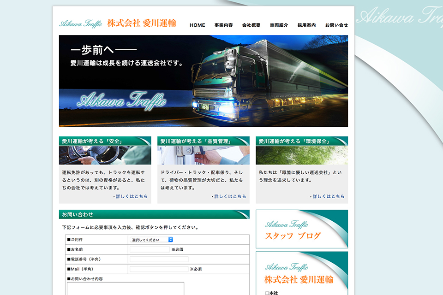Screen dimensions: 443x295
Task: Click the Aikawa Traffic logo in header
Action: [118, 24]
